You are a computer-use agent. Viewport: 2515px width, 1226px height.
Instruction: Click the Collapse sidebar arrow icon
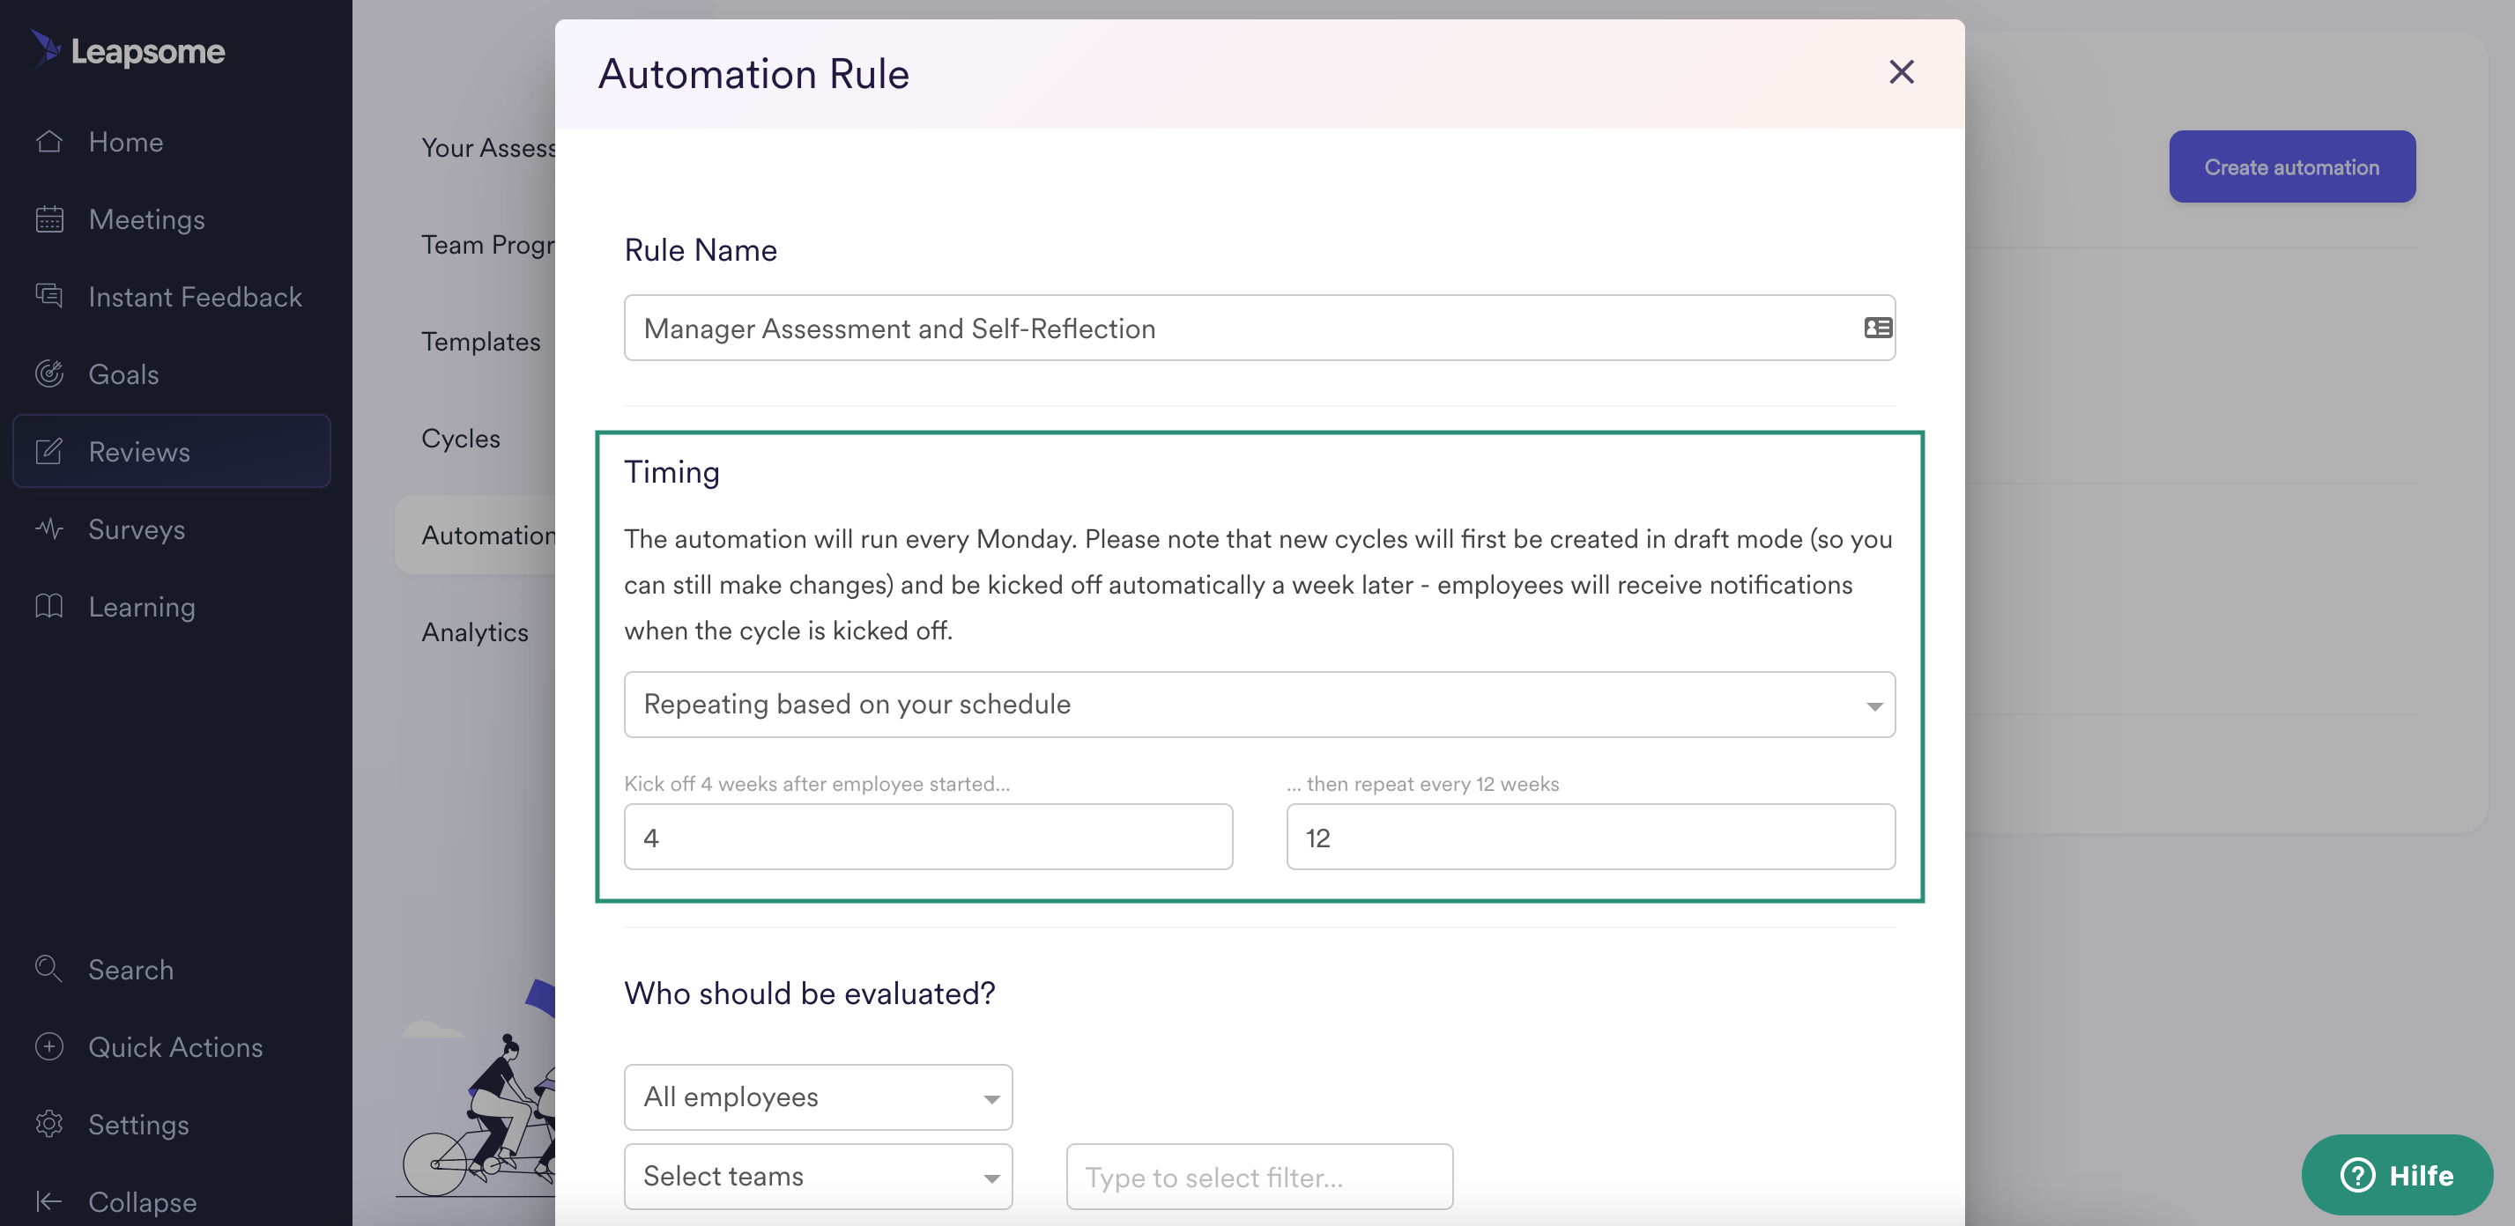pyautogui.click(x=48, y=1201)
